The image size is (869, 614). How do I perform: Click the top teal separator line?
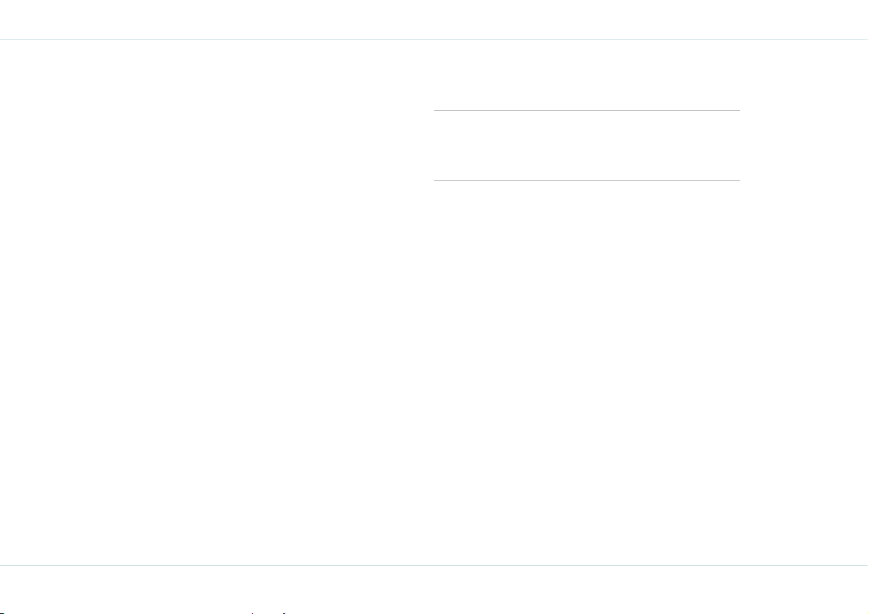434,39
